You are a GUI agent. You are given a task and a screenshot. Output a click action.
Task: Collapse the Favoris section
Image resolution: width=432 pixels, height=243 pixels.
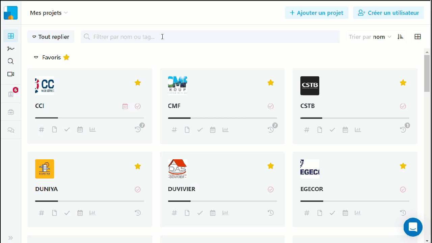point(36,57)
